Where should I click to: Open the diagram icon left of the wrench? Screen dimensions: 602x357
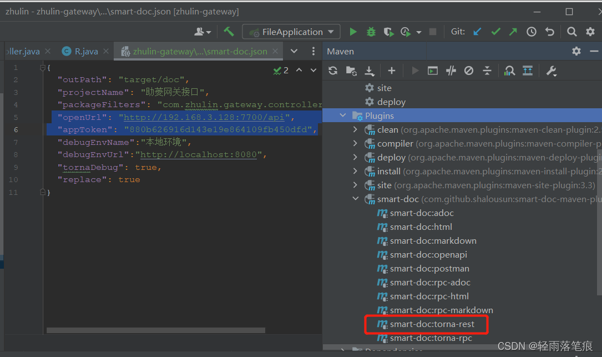tap(528, 71)
